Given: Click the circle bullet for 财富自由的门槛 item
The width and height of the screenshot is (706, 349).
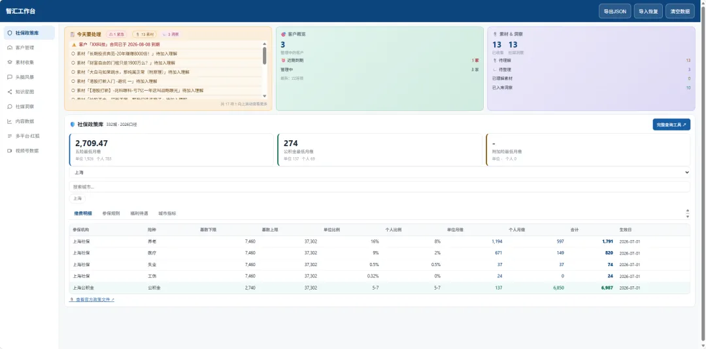Looking at the screenshot, I should click(73, 63).
